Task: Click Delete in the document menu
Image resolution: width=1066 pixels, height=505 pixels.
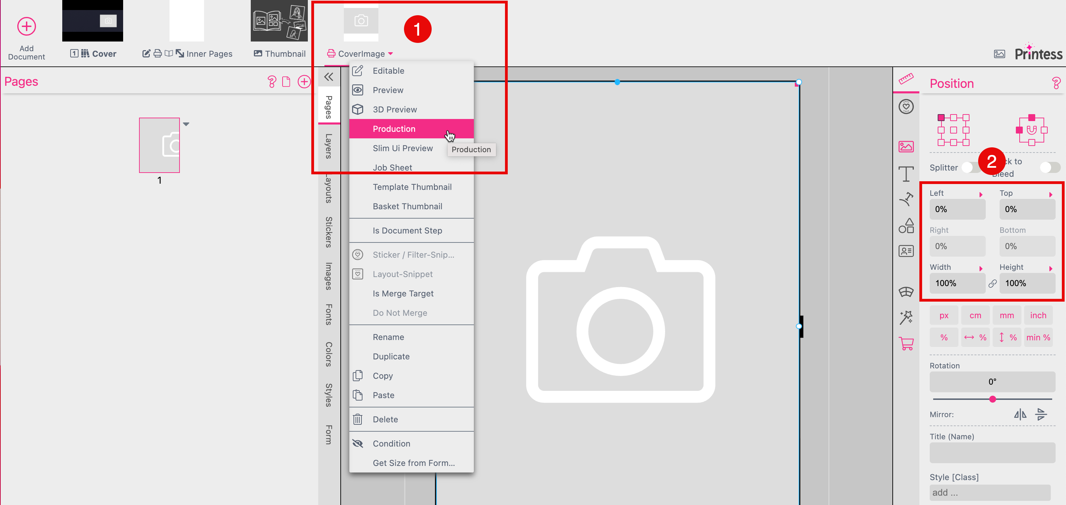Action: (x=411, y=419)
